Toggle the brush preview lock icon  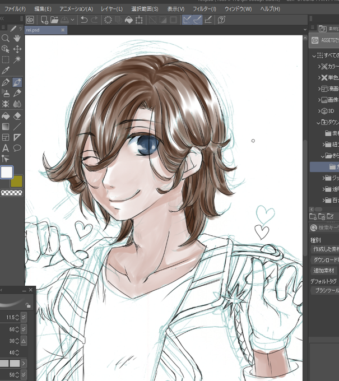pos(28,305)
